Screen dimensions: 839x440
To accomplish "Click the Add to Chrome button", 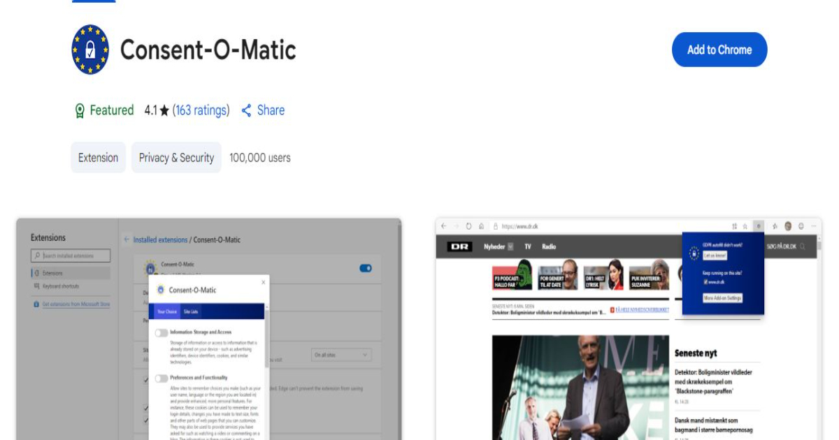I will click(719, 50).
